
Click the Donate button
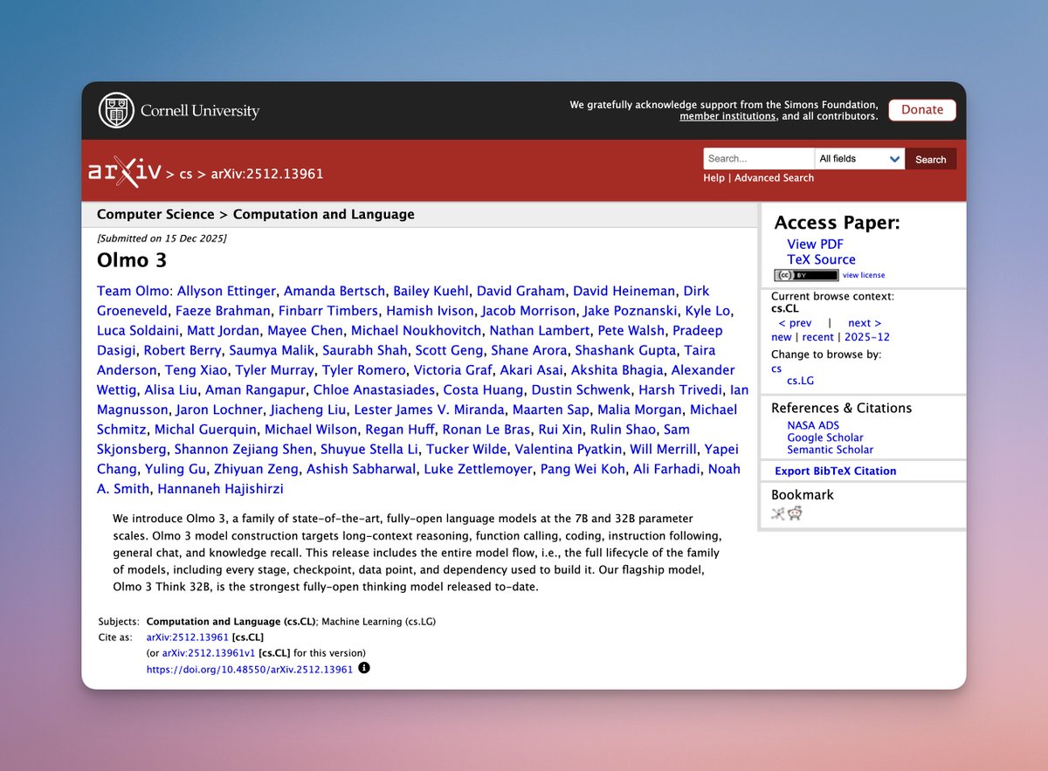click(922, 110)
